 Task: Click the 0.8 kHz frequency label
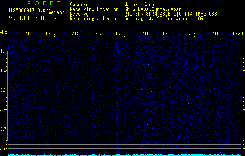[4, 109]
